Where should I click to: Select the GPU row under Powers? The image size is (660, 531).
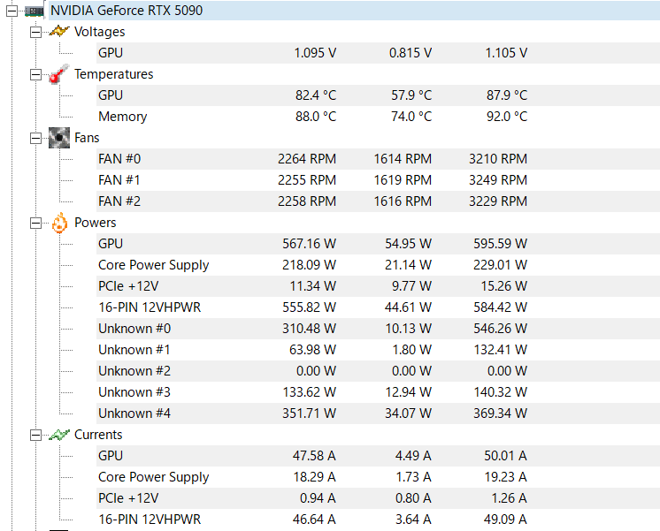pyautogui.click(x=378, y=244)
